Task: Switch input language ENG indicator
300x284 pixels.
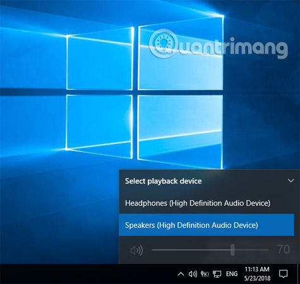Action: (x=232, y=274)
